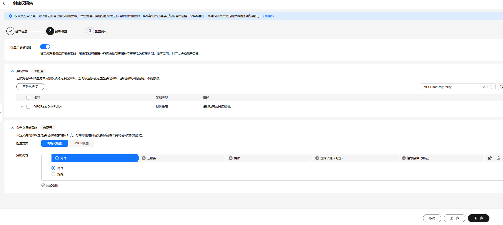Collapse the 系统策略 section
The width and height of the screenshot is (503, 225).
click(12, 71)
